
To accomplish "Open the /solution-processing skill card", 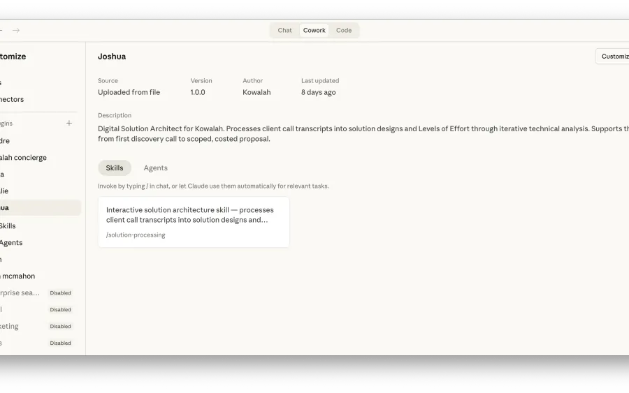I will click(x=194, y=222).
